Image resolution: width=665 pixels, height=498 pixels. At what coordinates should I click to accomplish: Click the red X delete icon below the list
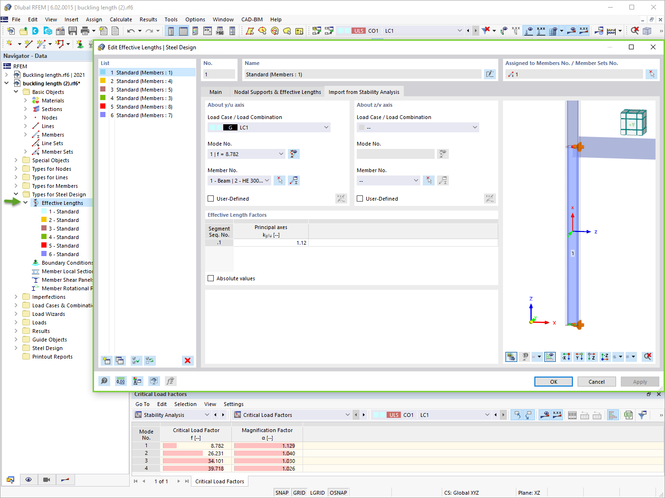188,360
